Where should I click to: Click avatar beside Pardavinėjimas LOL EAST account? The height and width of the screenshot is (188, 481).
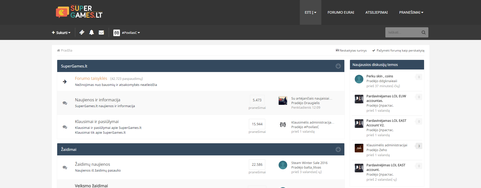click(359, 168)
